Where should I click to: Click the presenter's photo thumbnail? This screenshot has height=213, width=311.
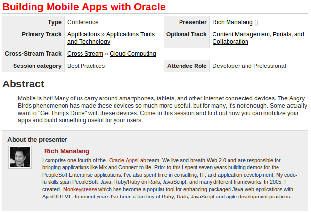click(x=20, y=157)
